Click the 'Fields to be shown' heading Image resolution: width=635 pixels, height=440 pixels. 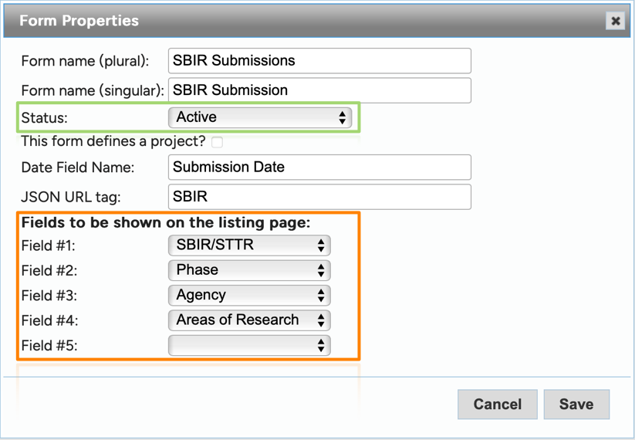pos(165,223)
